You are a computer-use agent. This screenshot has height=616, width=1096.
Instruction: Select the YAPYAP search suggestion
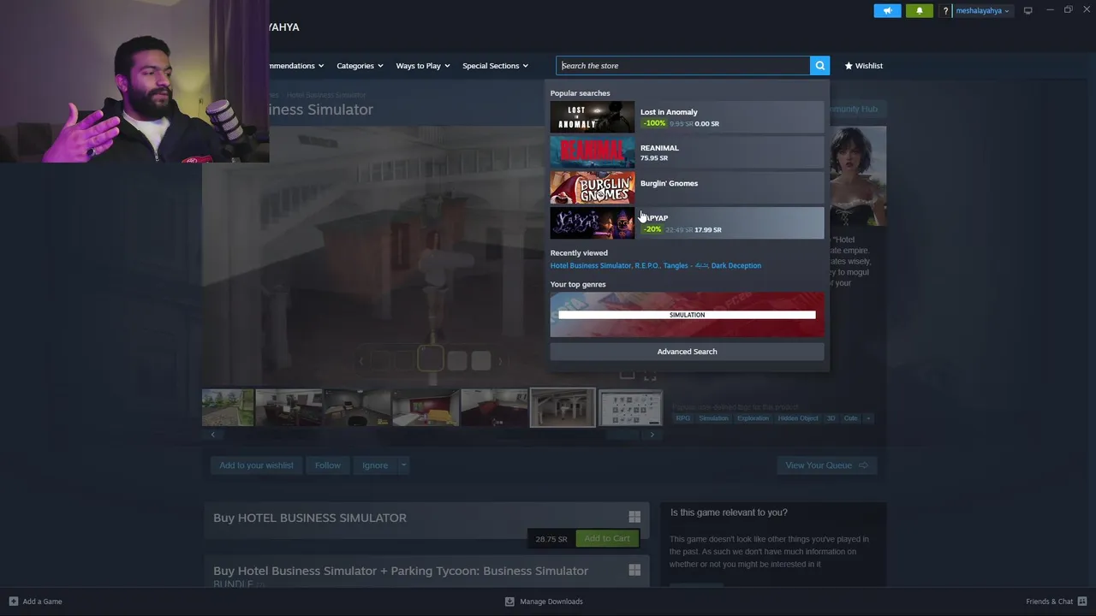687,223
